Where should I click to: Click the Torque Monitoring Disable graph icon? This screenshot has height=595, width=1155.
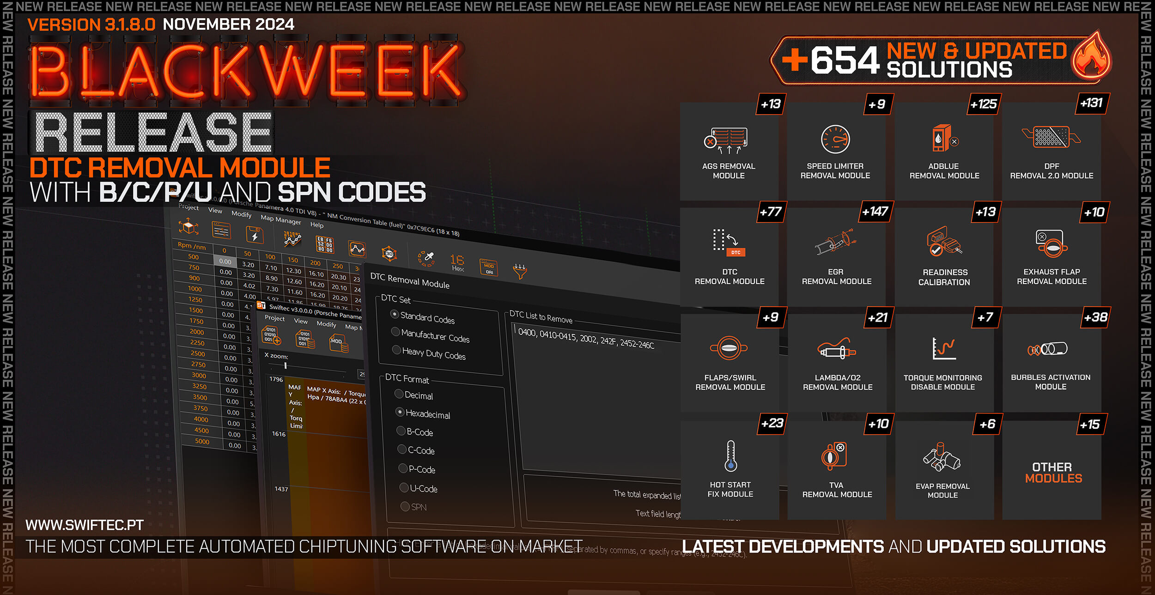pos(944,348)
